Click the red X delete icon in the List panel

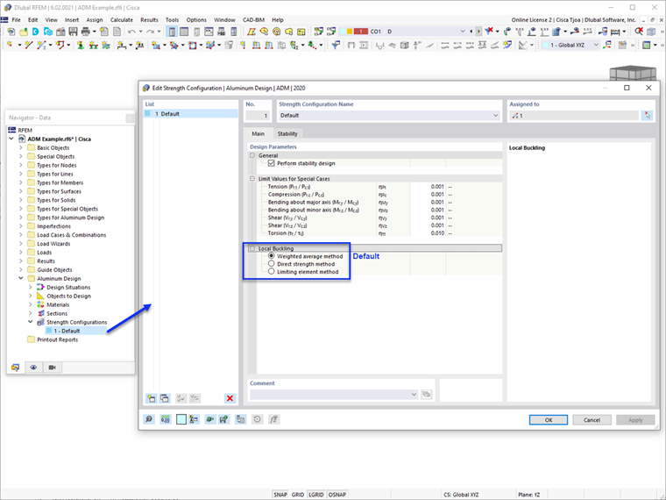point(230,398)
